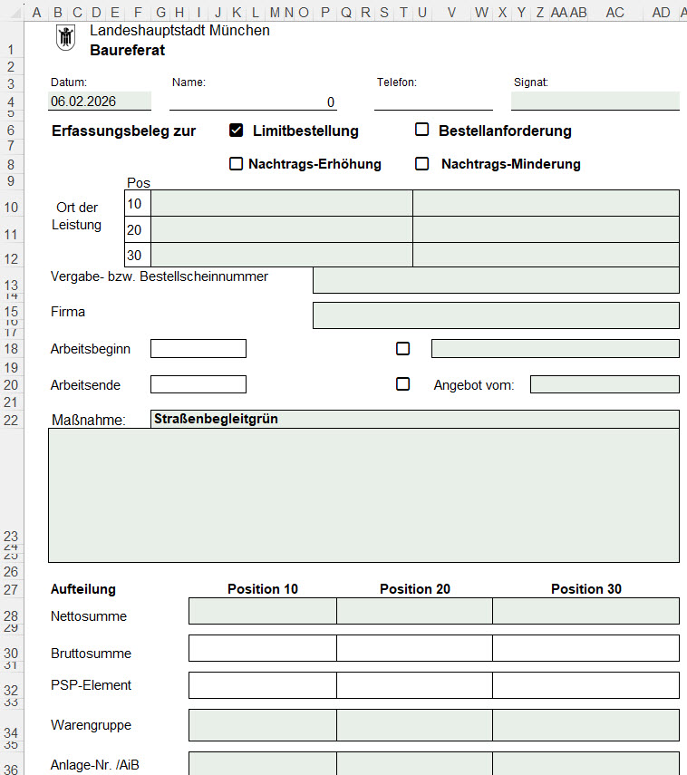Tick the Bestellanforderung checkbox
Image resolution: width=687 pixels, height=775 pixels.
(x=421, y=130)
